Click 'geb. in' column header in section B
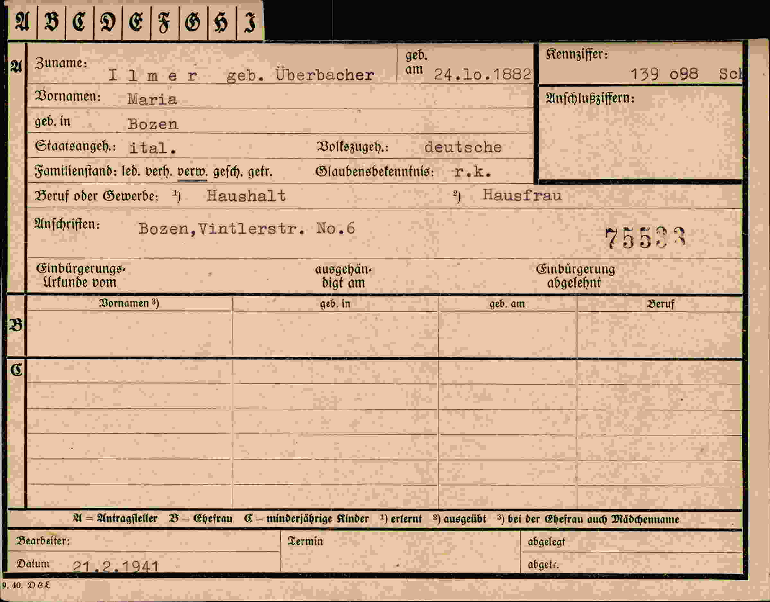 point(335,304)
